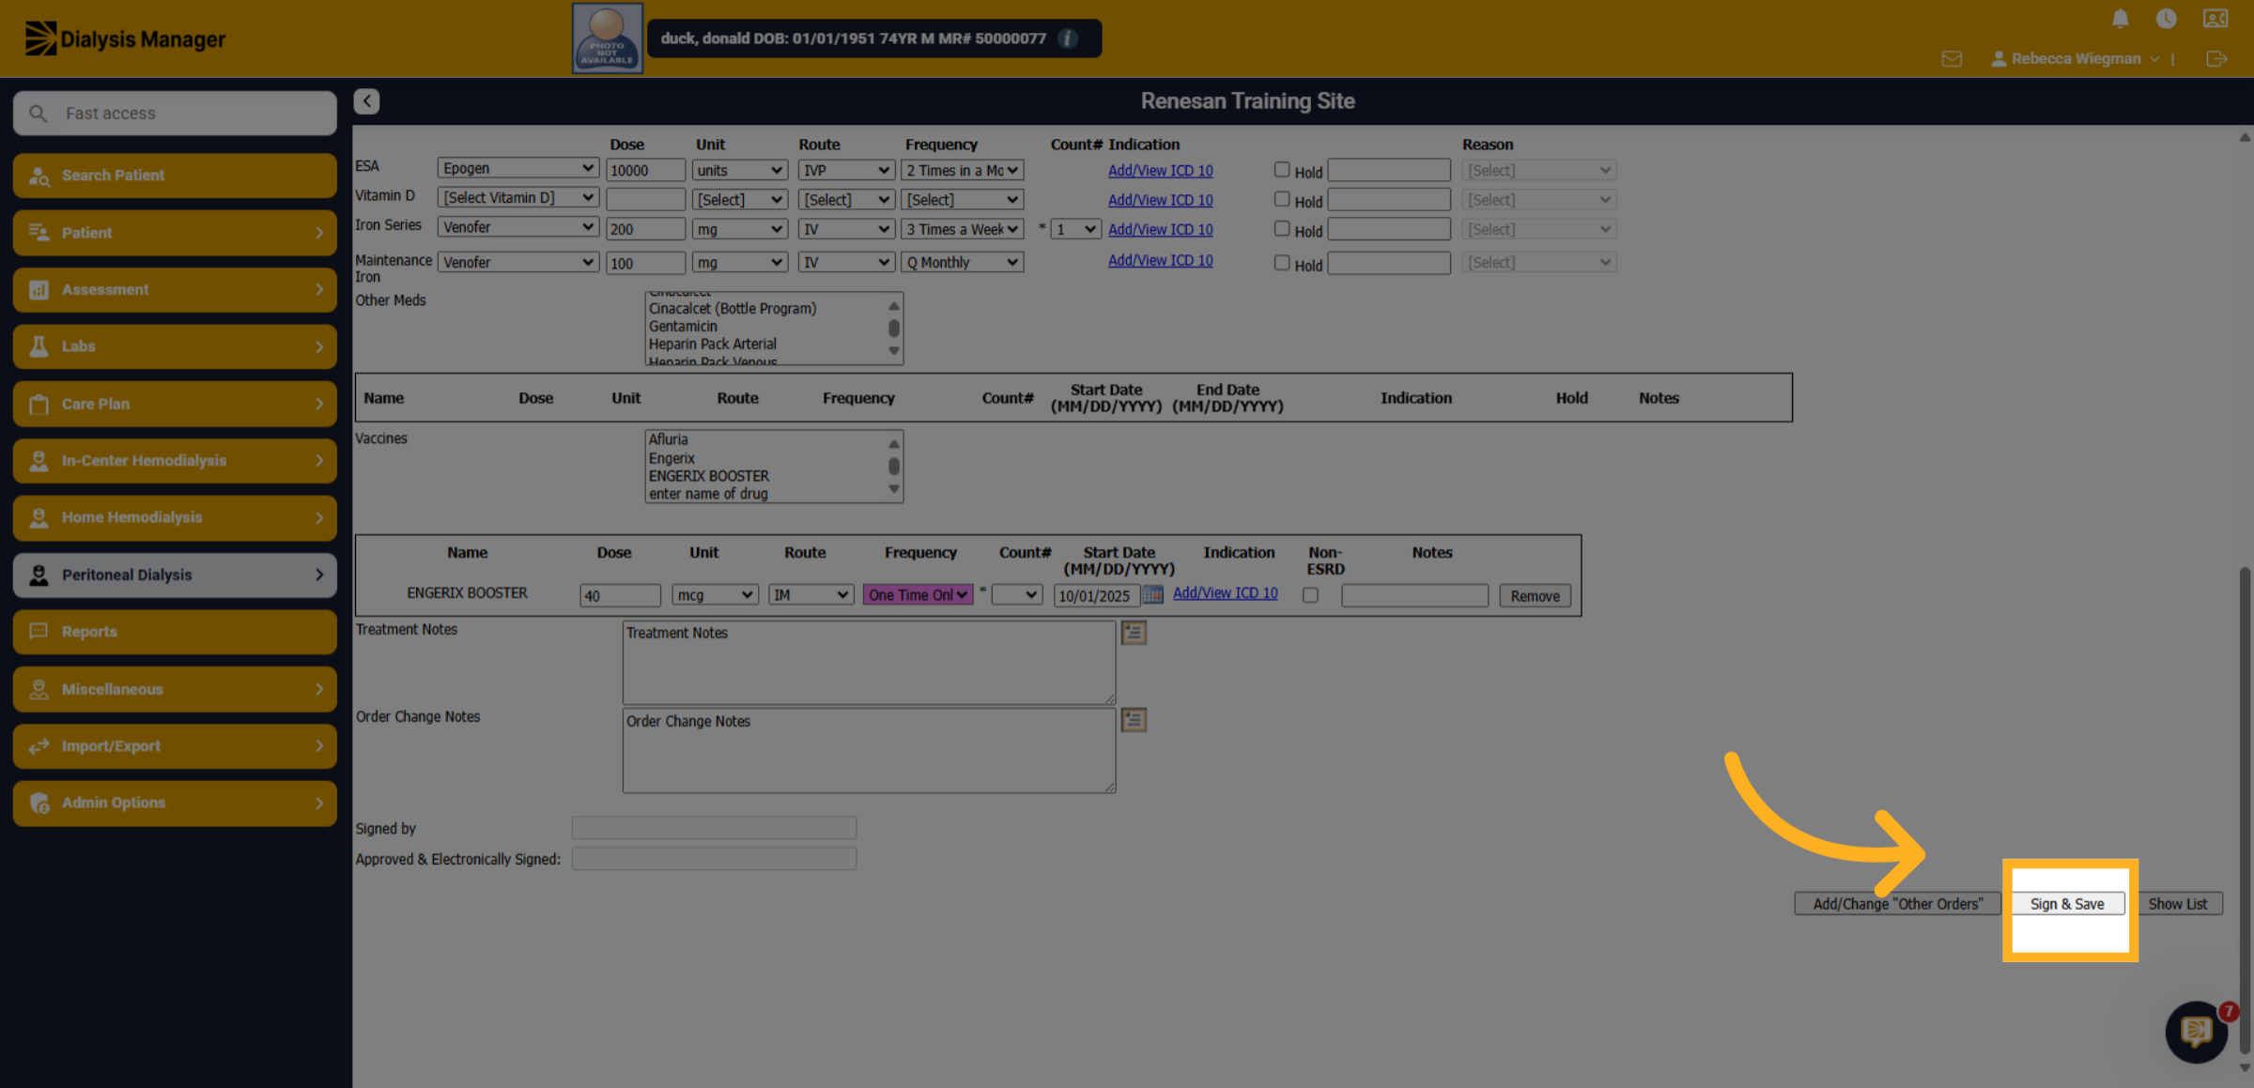This screenshot has width=2254, height=1088.
Task: Expand the Peritoneal Dialysis menu
Action: point(175,575)
